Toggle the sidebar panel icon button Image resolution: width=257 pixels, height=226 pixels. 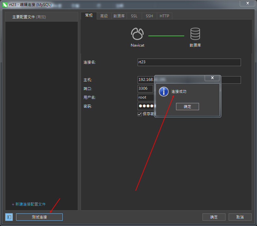(x=9, y=217)
